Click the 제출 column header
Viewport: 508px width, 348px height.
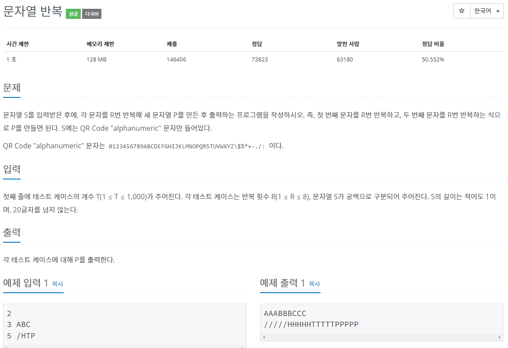172,44
